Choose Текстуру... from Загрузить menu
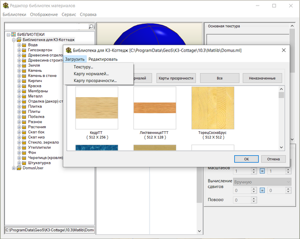 click(98, 67)
